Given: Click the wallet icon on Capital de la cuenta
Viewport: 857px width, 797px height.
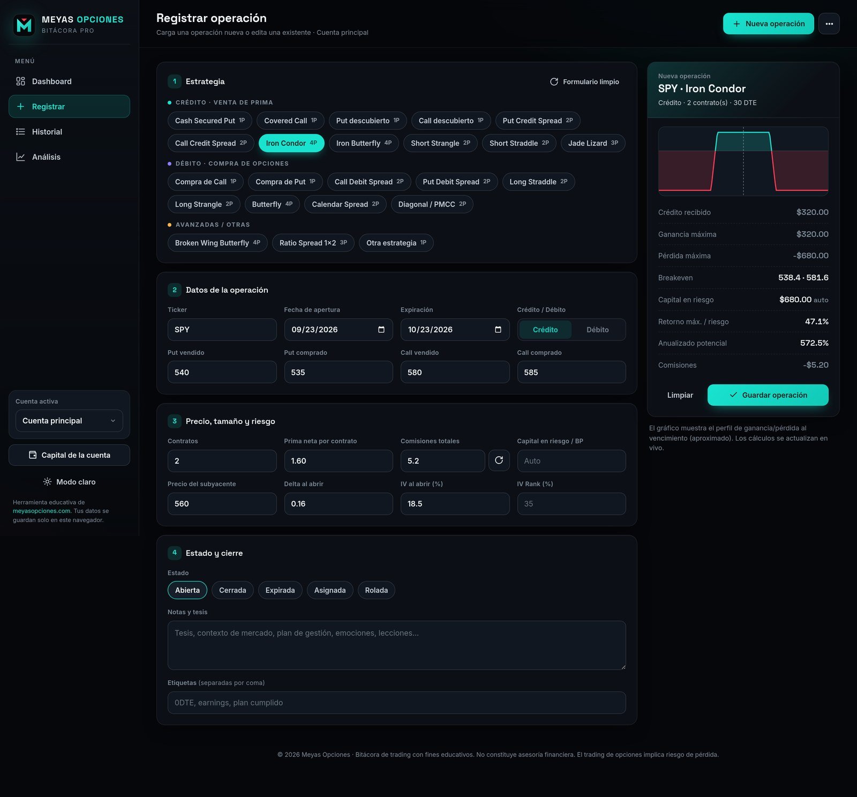Looking at the screenshot, I should point(33,455).
